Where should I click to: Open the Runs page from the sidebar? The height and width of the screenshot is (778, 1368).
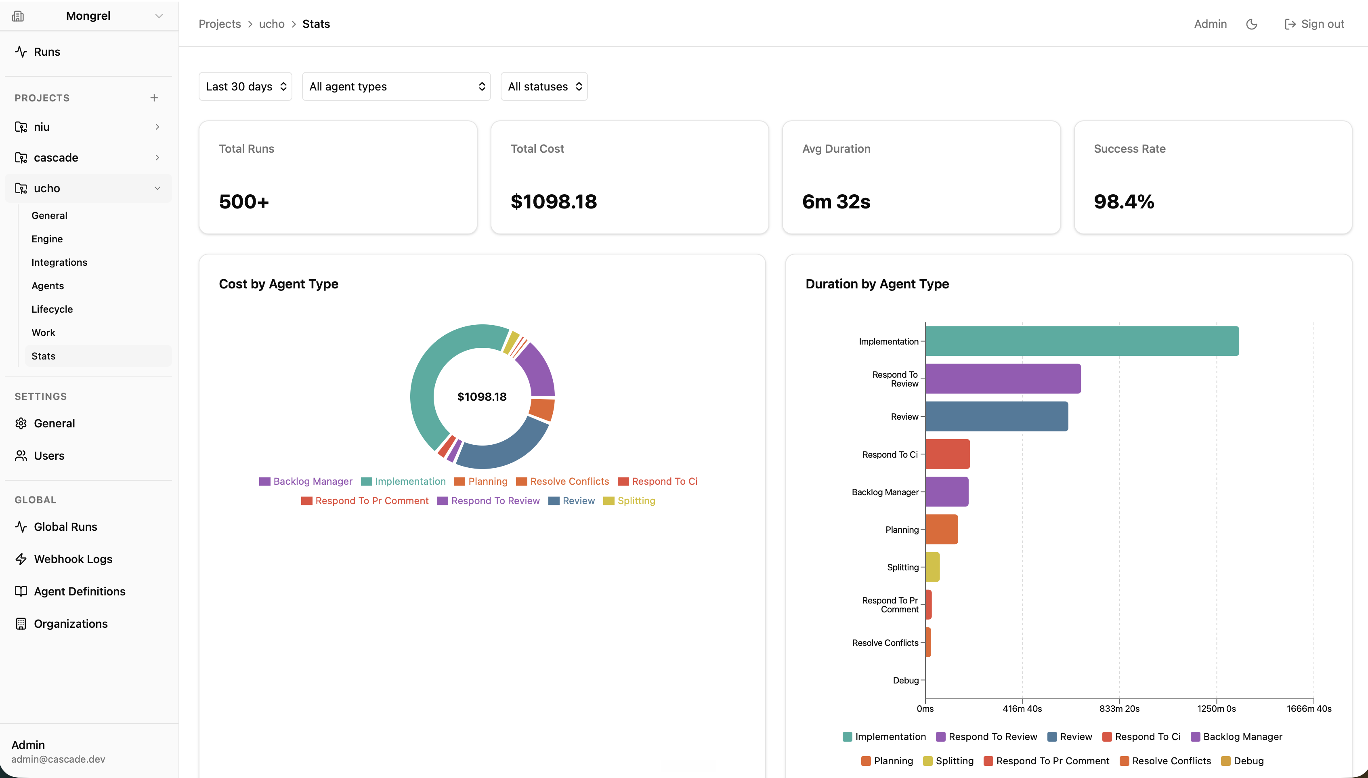[x=88, y=52]
